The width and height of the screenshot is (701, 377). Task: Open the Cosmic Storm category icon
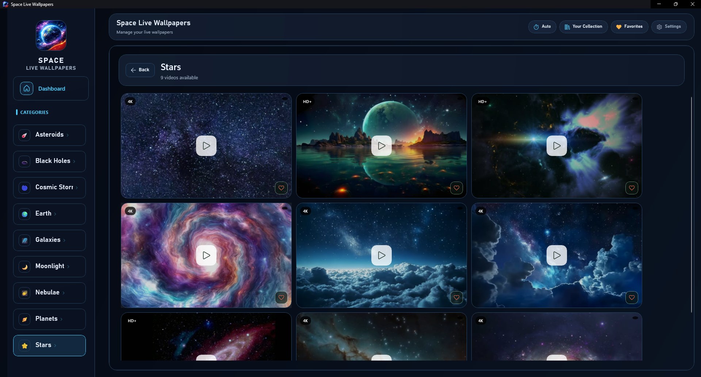pyautogui.click(x=24, y=188)
